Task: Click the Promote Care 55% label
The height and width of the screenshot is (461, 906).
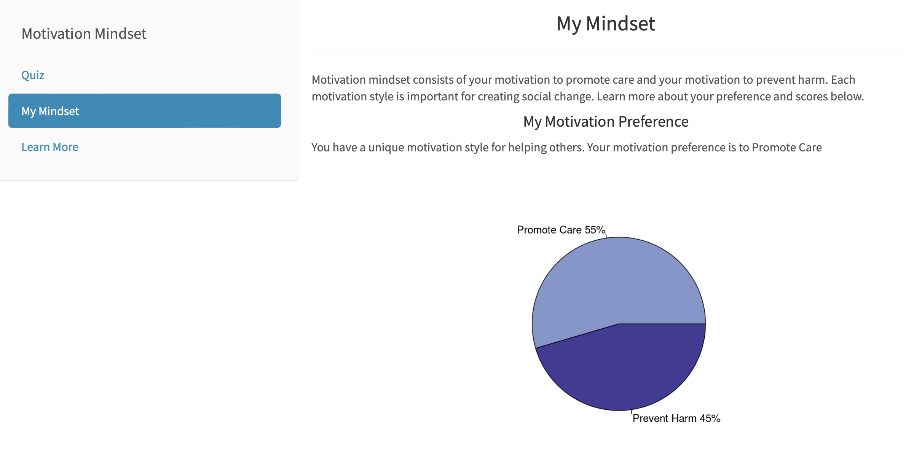Action: click(x=561, y=230)
